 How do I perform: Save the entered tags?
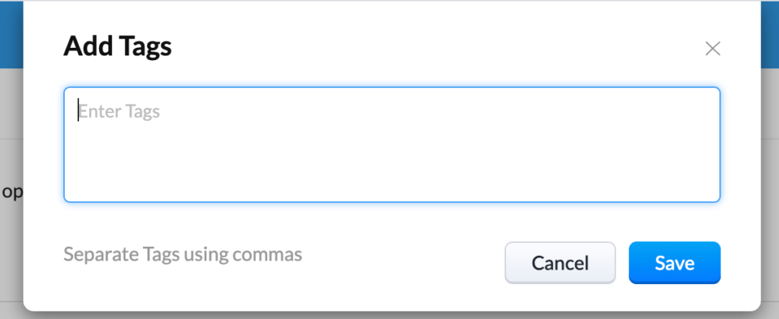674,263
